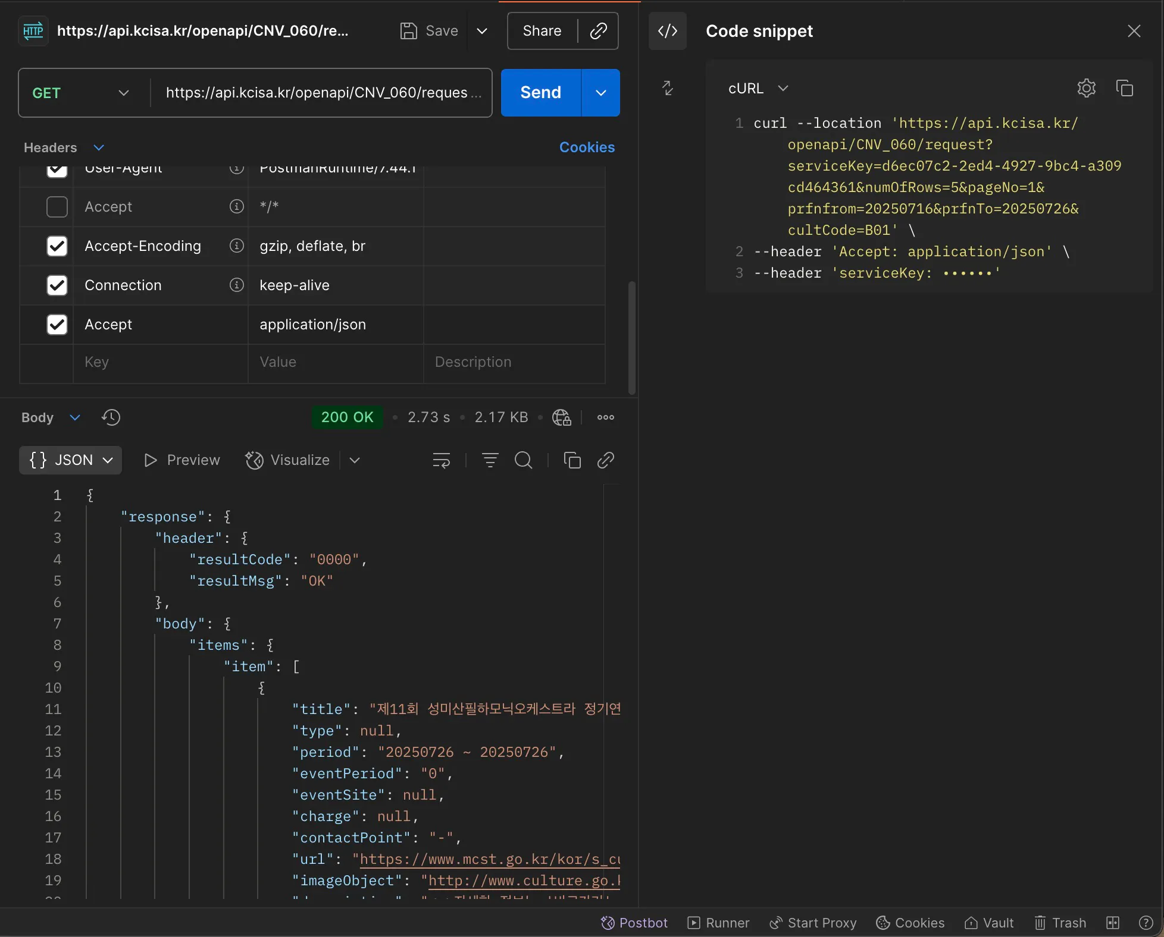The image size is (1164, 937).
Task: Uncheck the Accept-Encoding header
Action: (57, 246)
